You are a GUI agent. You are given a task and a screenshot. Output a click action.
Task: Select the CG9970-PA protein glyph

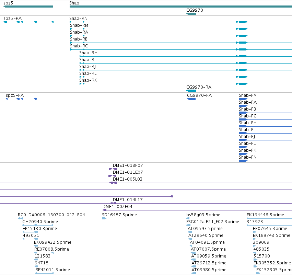[191, 99]
